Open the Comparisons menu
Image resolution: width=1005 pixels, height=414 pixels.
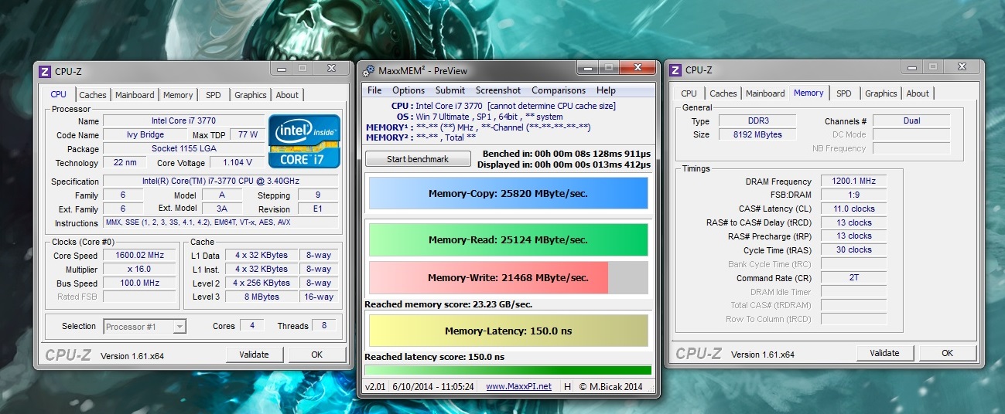click(559, 90)
